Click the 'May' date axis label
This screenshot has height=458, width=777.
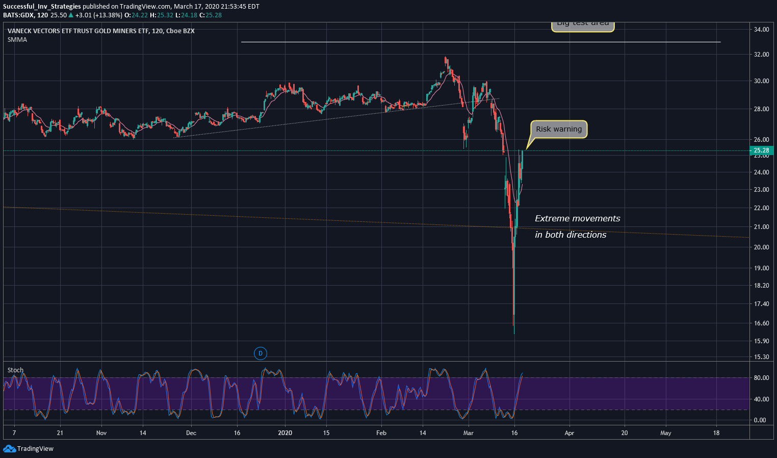coord(666,433)
